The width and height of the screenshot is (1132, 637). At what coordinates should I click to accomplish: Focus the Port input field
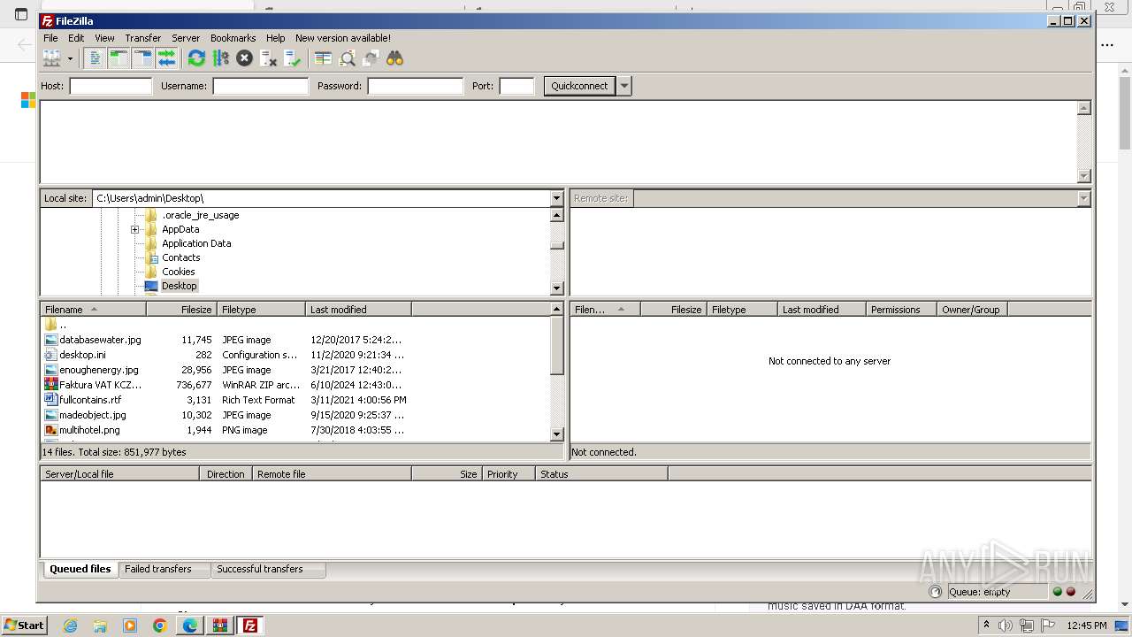(516, 86)
